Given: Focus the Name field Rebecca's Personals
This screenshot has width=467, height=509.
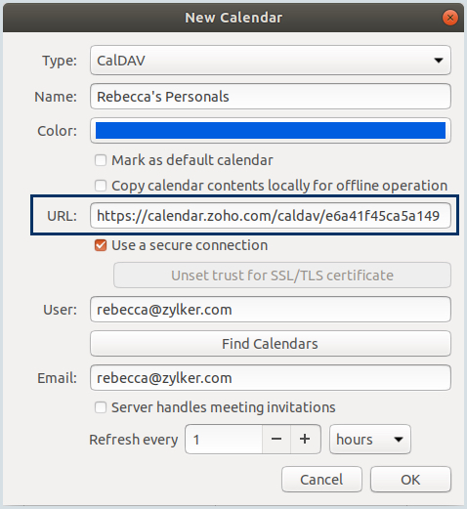Looking at the screenshot, I should [x=271, y=97].
